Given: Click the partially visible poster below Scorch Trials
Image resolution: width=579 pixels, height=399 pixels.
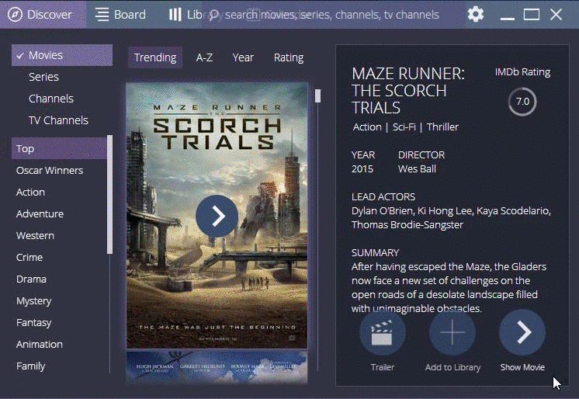Looking at the screenshot, I should pos(217,367).
